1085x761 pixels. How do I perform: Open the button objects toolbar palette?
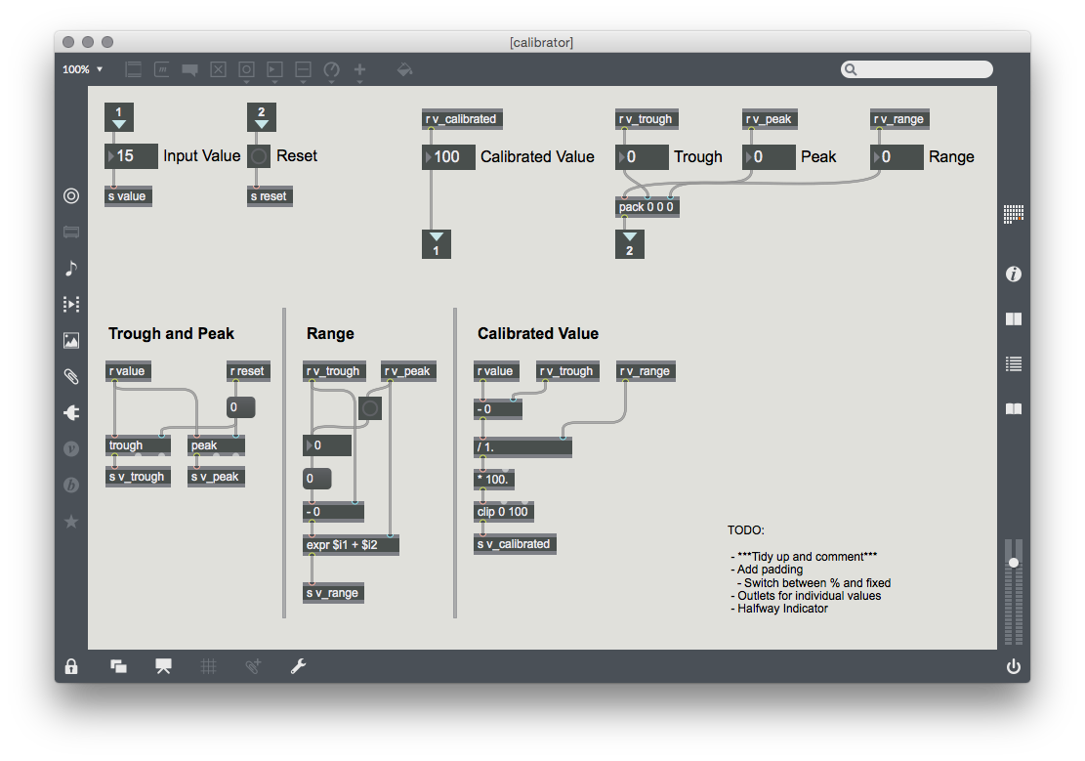[246, 69]
